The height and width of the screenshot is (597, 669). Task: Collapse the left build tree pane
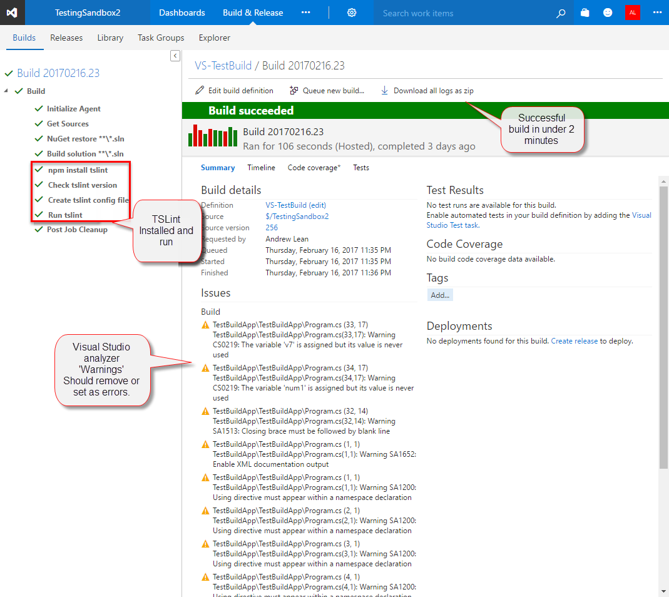click(x=175, y=56)
